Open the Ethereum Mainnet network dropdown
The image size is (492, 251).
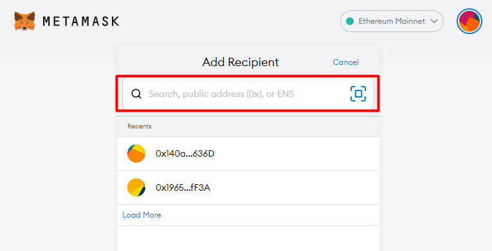pyautogui.click(x=392, y=21)
